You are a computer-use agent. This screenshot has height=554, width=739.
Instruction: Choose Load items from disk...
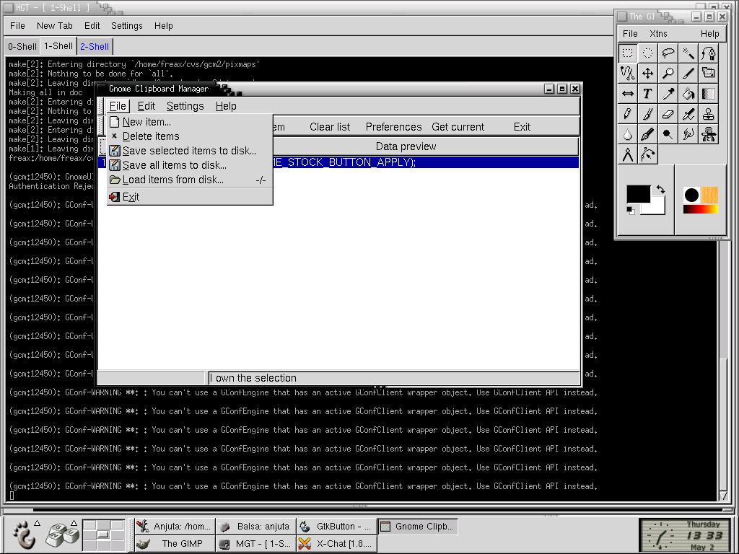190,180
